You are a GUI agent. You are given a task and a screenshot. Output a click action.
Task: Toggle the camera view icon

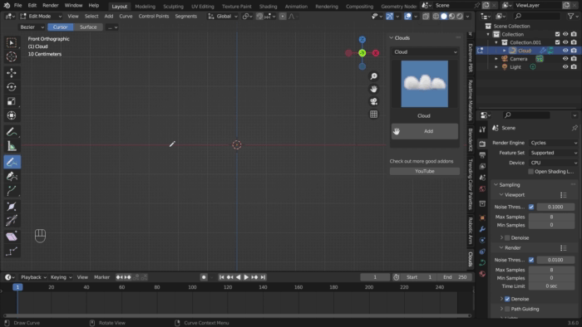pyautogui.click(x=374, y=101)
